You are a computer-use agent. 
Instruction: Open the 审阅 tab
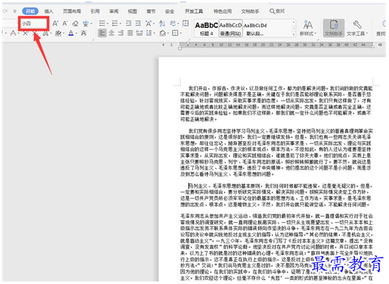[x=114, y=11]
